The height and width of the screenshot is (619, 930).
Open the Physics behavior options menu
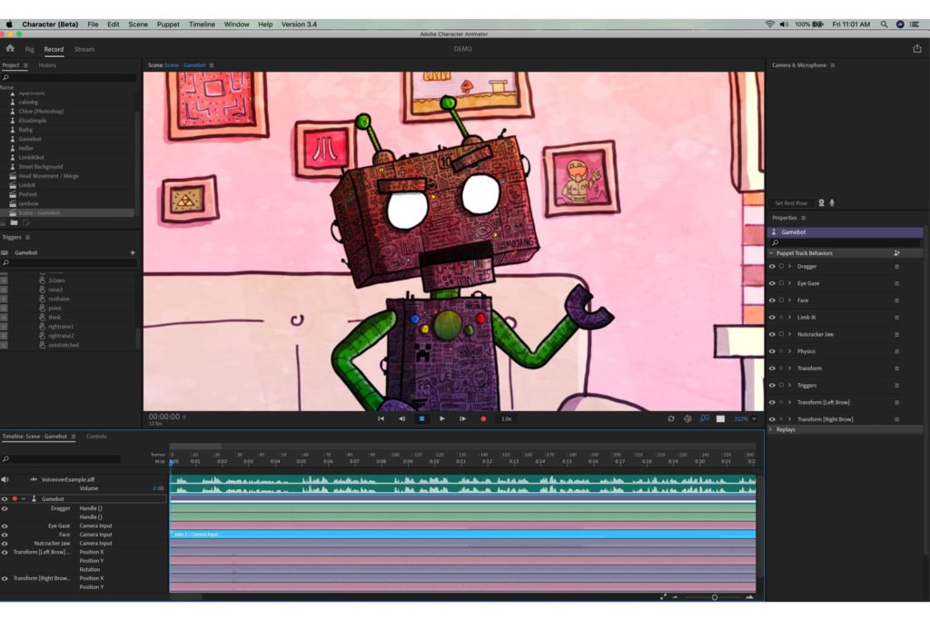pos(896,351)
